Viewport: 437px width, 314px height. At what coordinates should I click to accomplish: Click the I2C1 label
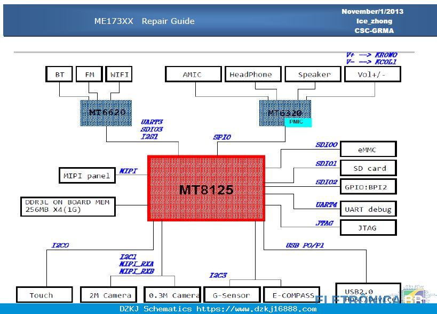click(x=128, y=257)
